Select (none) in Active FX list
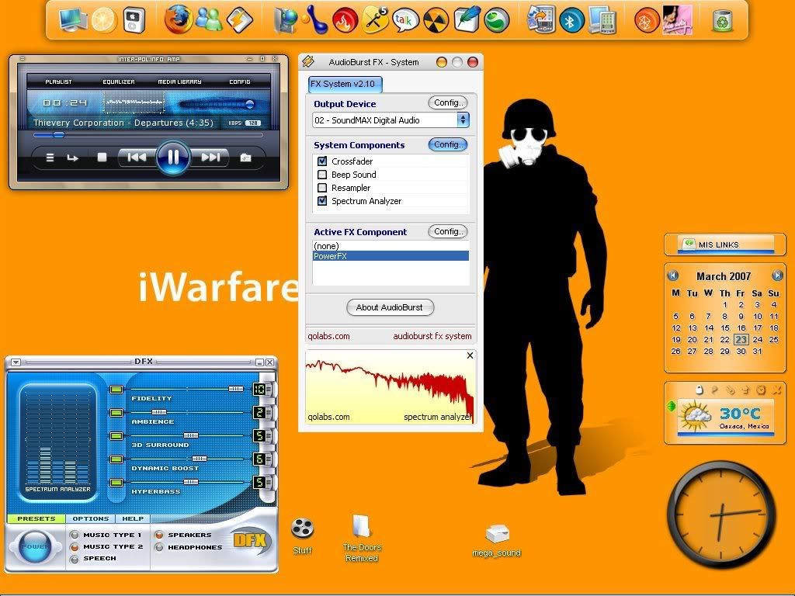Image resolution: width=795 pixels, height=596 pixels. (391, 246)
